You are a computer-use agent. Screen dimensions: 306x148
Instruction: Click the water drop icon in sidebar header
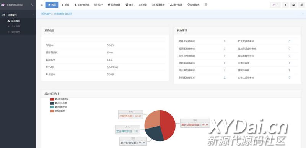32,5
